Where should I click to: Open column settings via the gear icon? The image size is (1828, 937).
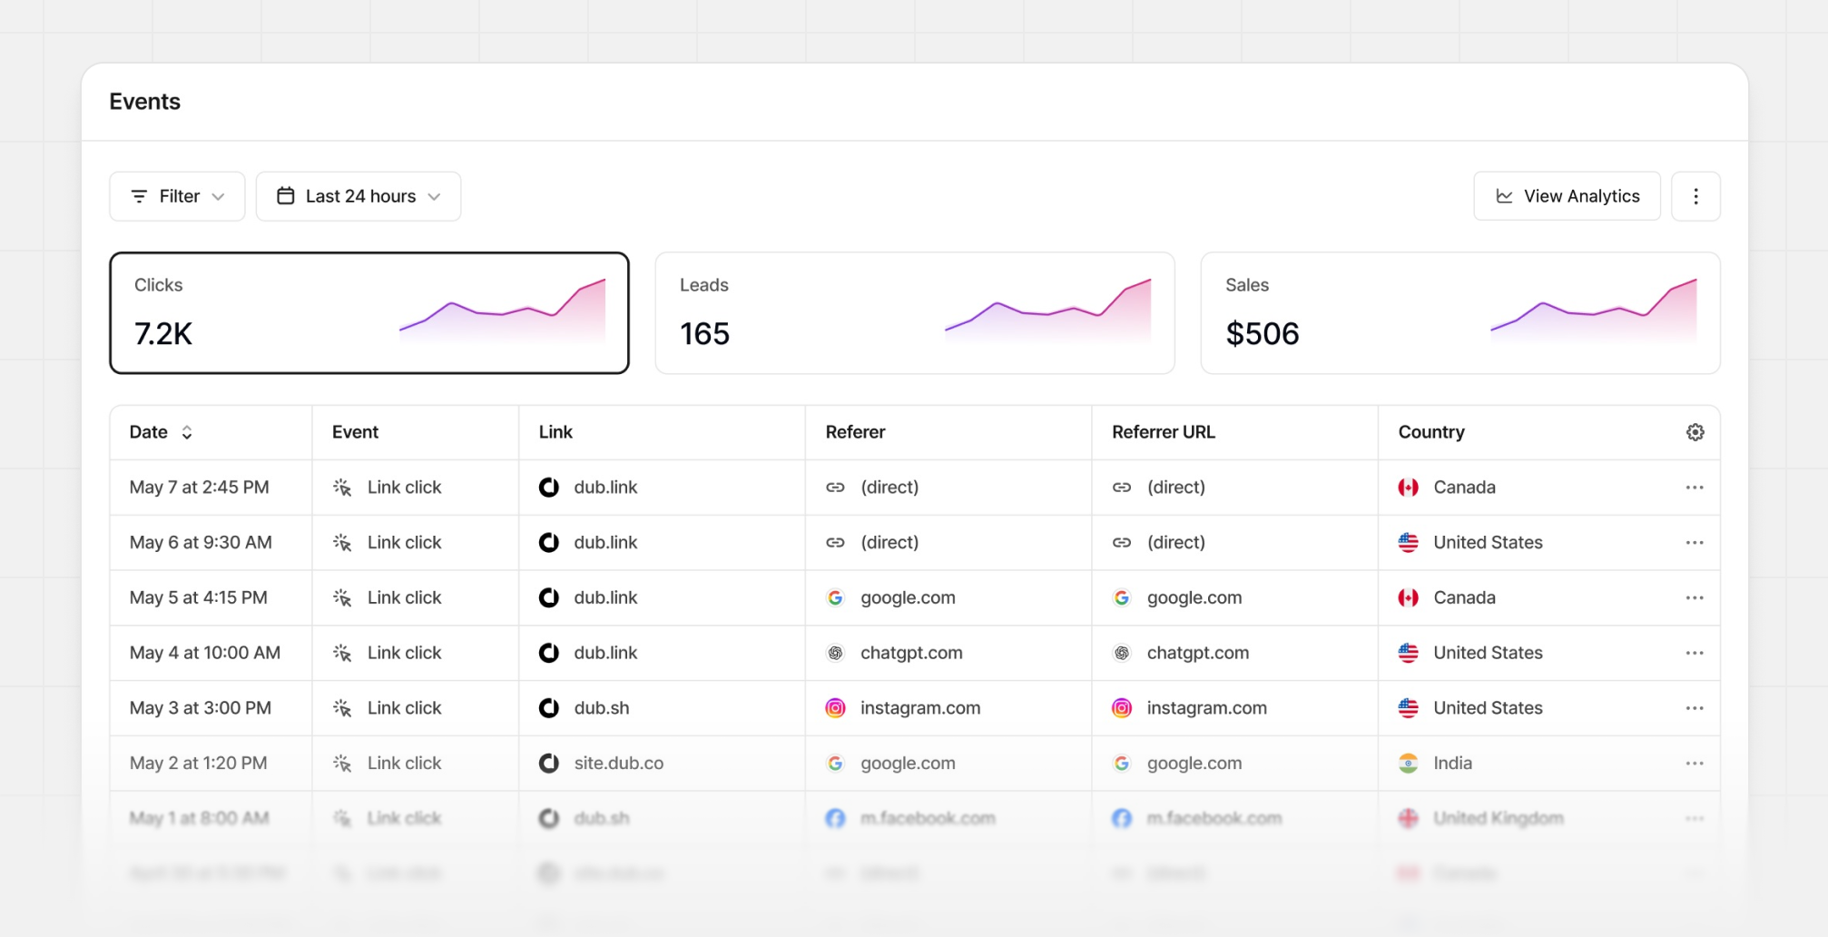1695,432
